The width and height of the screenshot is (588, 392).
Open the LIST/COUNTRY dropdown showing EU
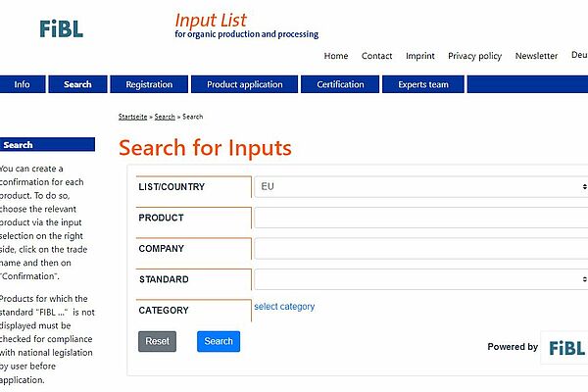coord(421,187)
